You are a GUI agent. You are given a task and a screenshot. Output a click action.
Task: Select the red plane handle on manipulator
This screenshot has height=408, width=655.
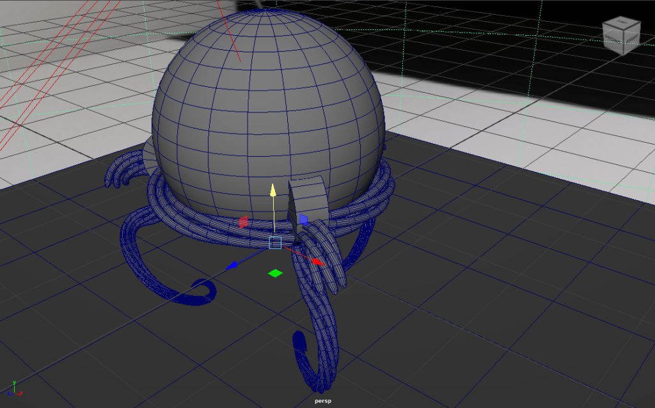point(243,222)
